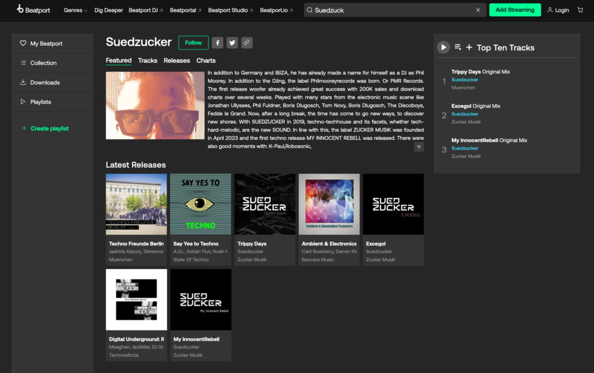Click Say Yes to Techno title
Image resolution: width=594 pixels, height=373 pixels.
point(196,244)
